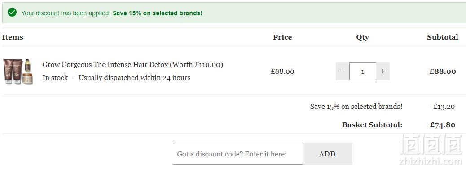Viewport: 466px width, 169px height.
Task: Decrease quantity with the minus button
Action: (343, 71)
